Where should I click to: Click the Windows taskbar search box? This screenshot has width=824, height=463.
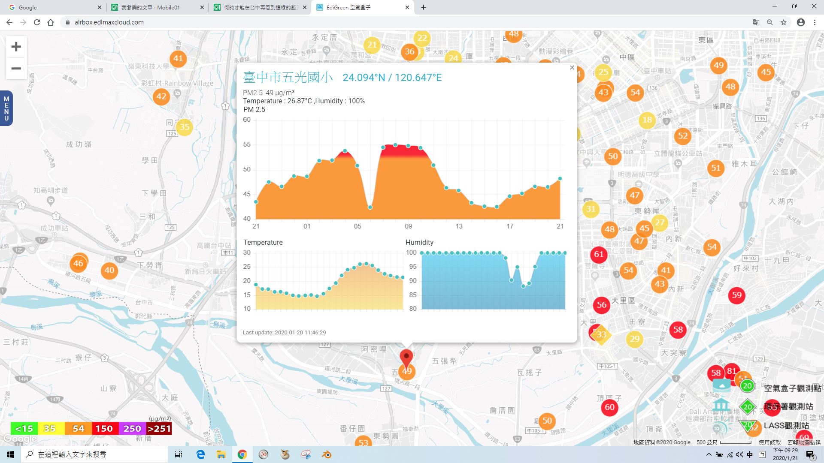tap(94, 454)
